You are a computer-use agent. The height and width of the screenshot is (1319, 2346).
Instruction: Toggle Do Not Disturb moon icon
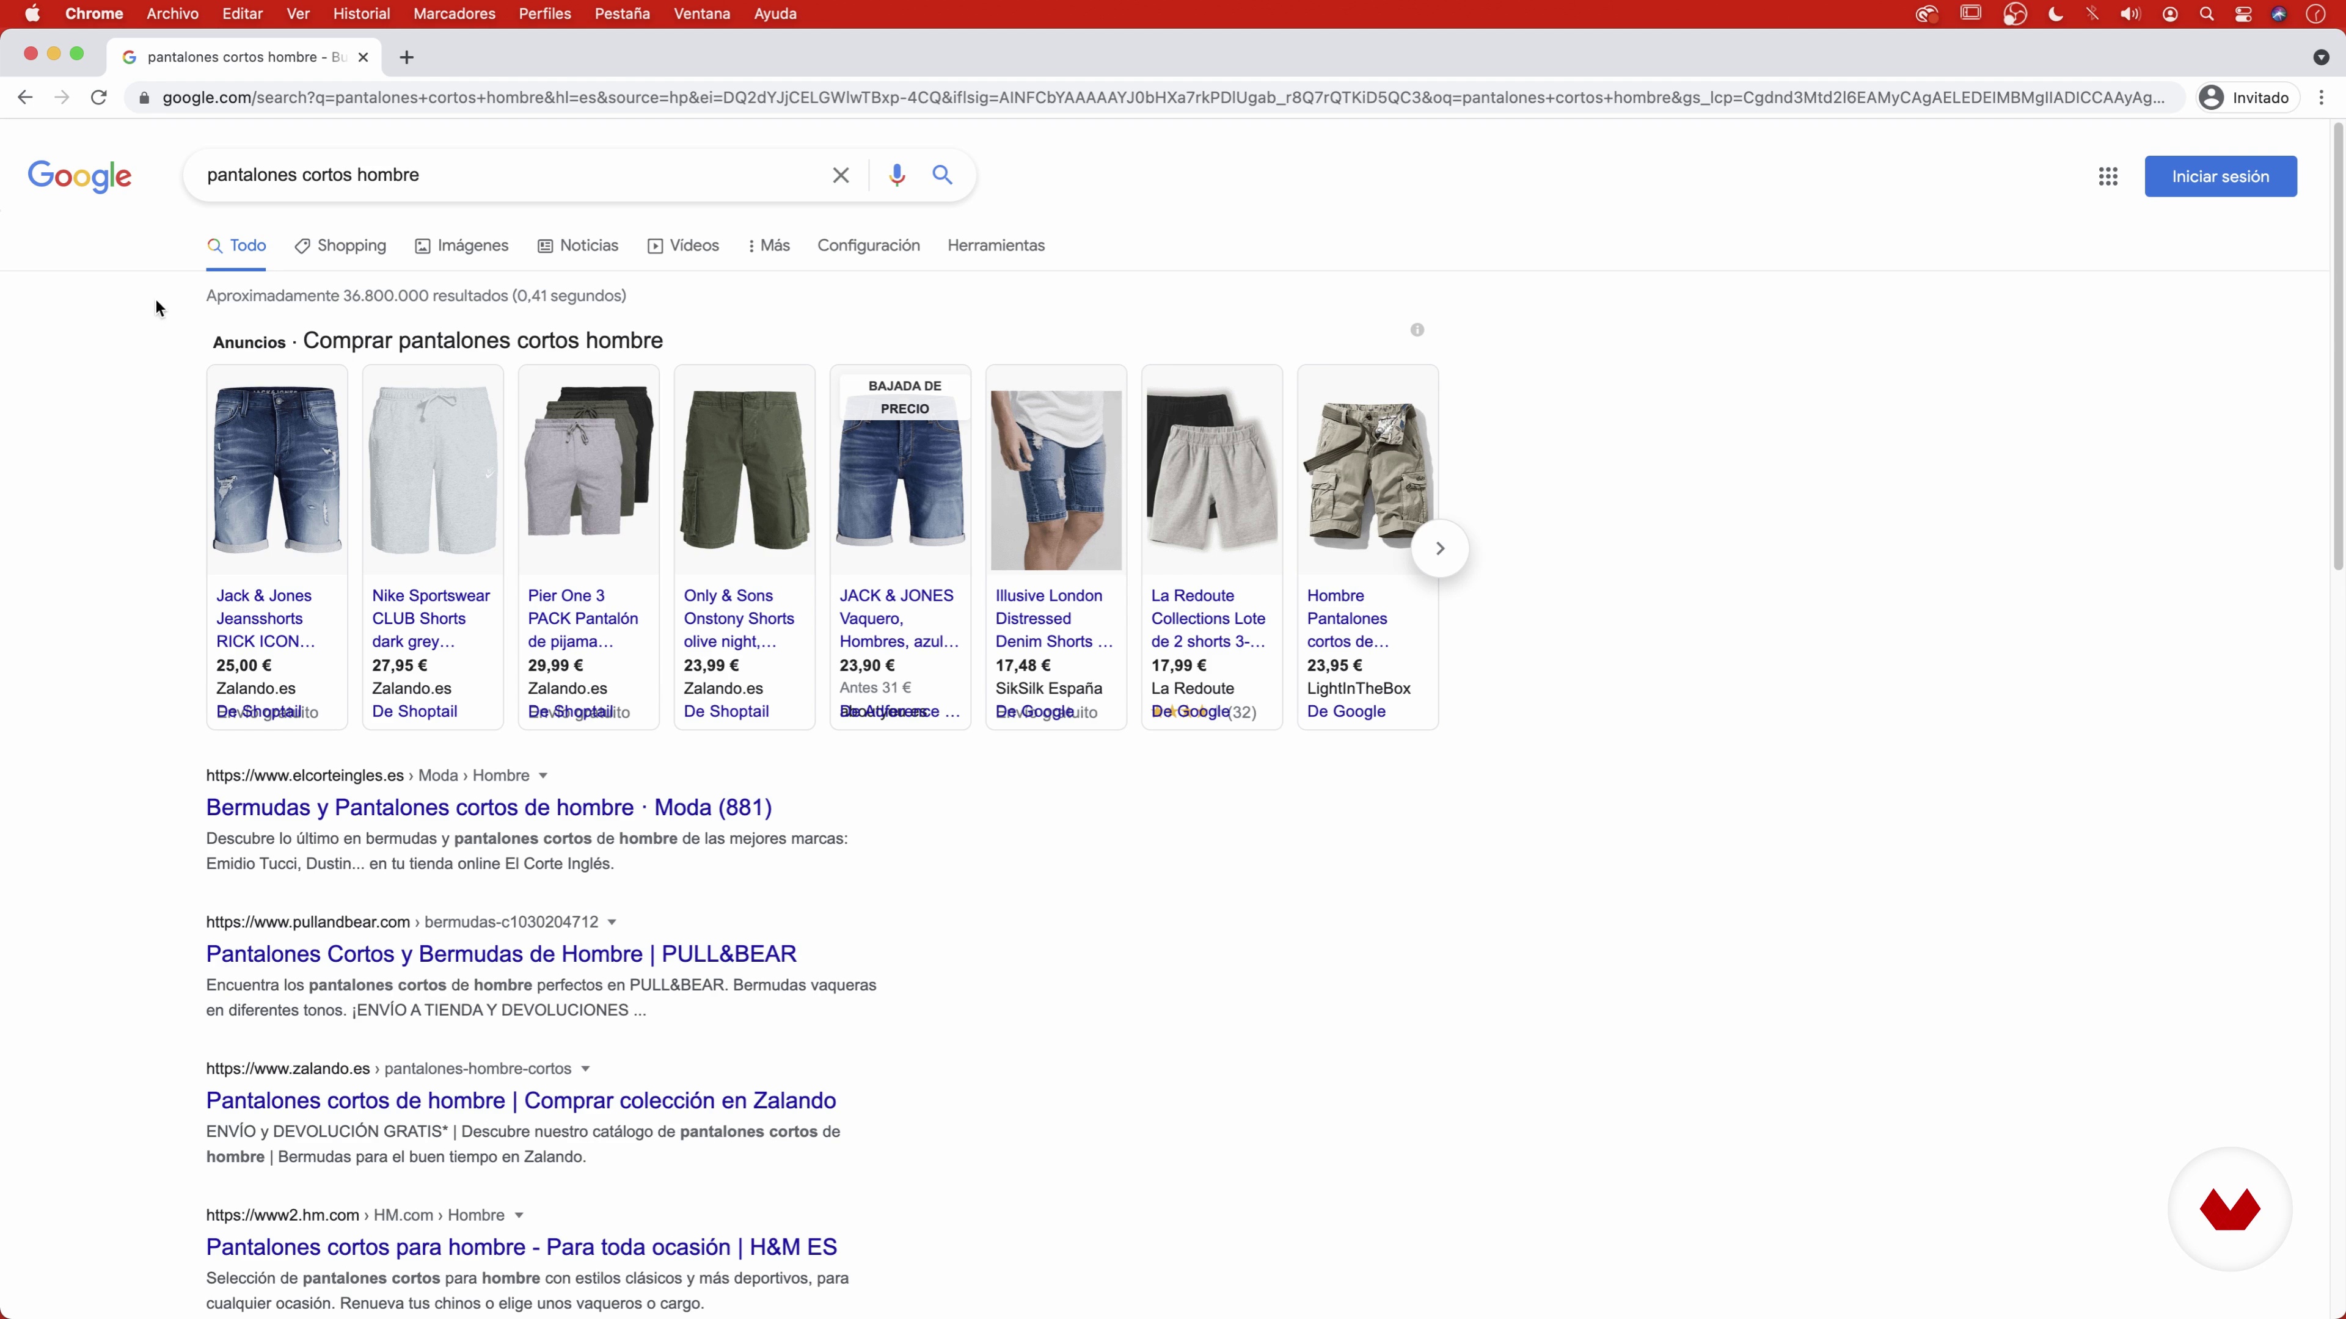[x=2055, y=13]
